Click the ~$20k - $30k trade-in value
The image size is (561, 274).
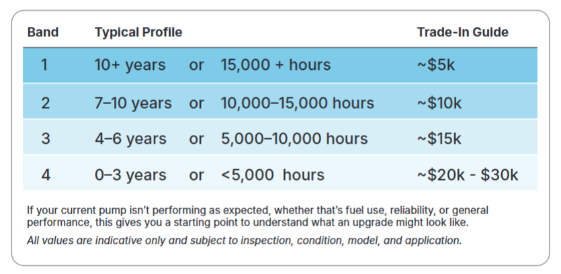tap(468, 175)
